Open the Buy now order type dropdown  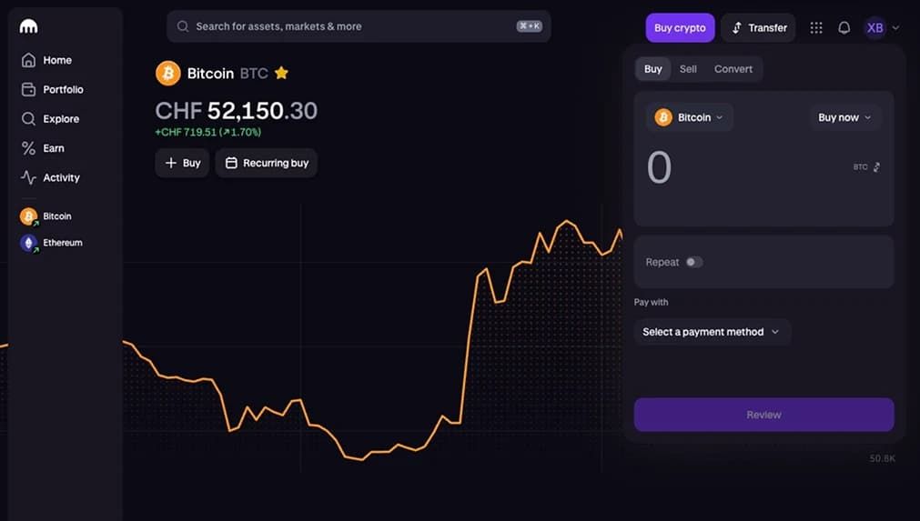pos(844,117)
